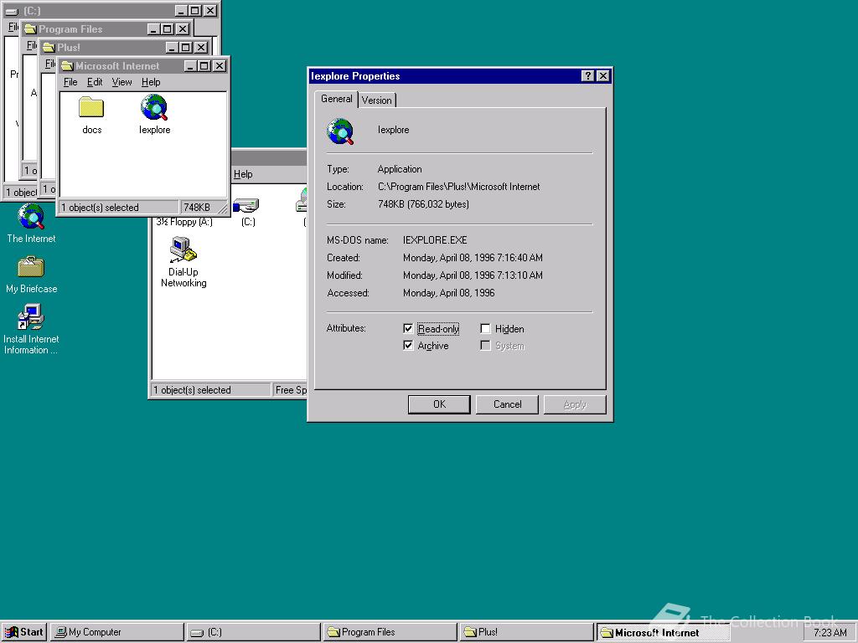Minimize the Microsoft Internet folder window

point(190,66)
